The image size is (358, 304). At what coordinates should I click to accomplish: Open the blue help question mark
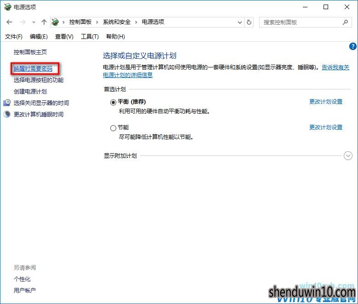353,46
